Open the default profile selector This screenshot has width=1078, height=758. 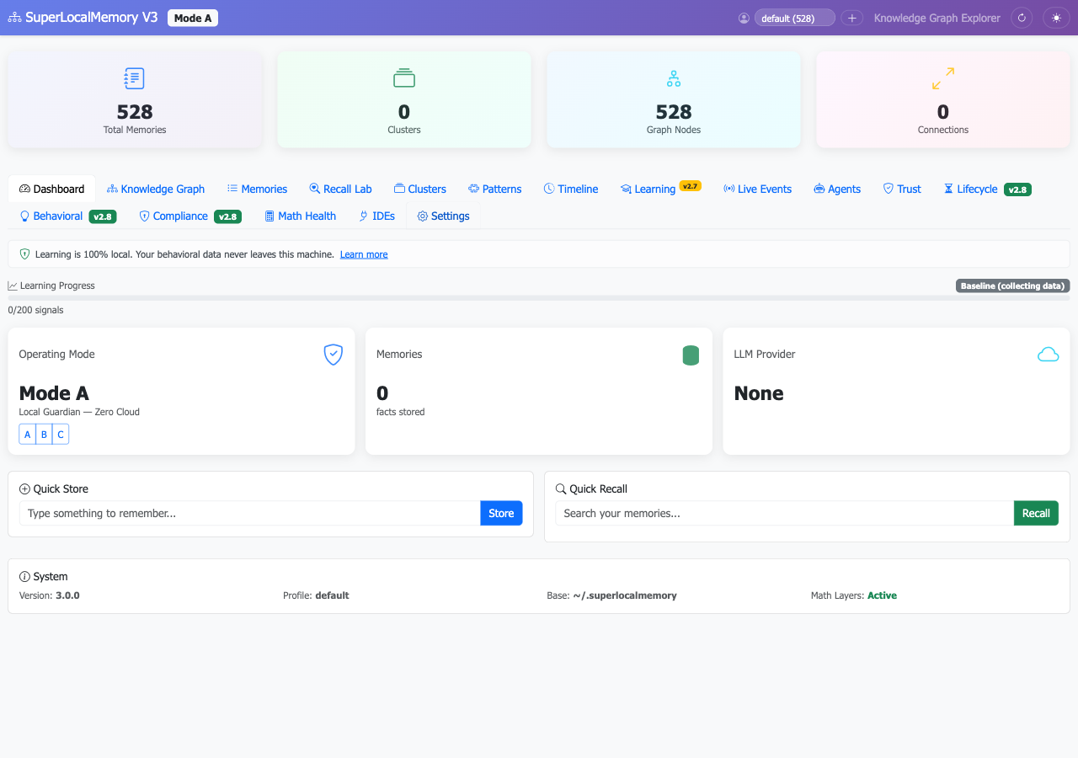[x=794, y=17]
